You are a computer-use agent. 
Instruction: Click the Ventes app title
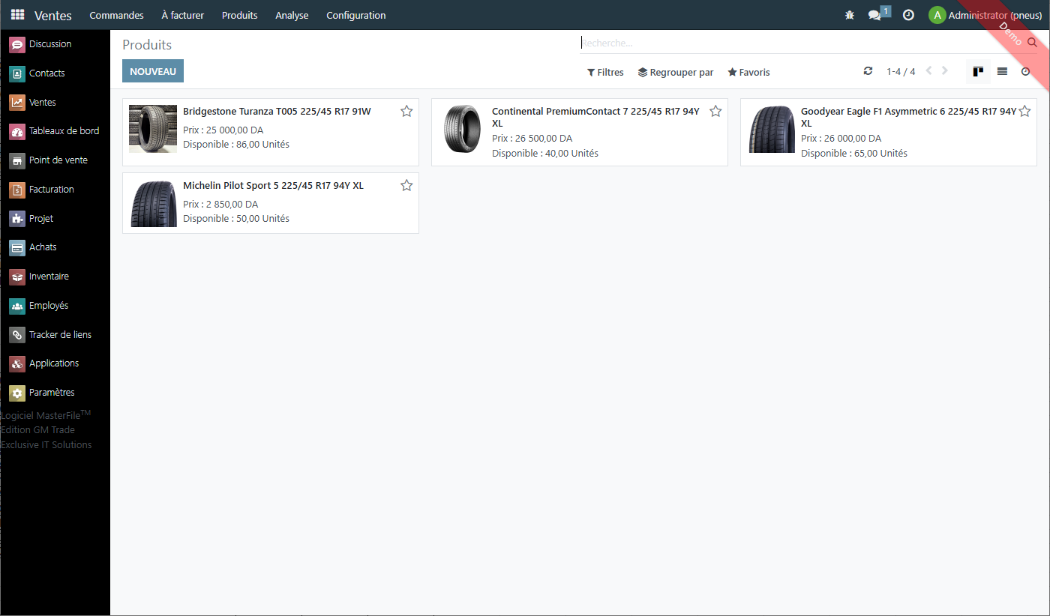pos(53,15)
